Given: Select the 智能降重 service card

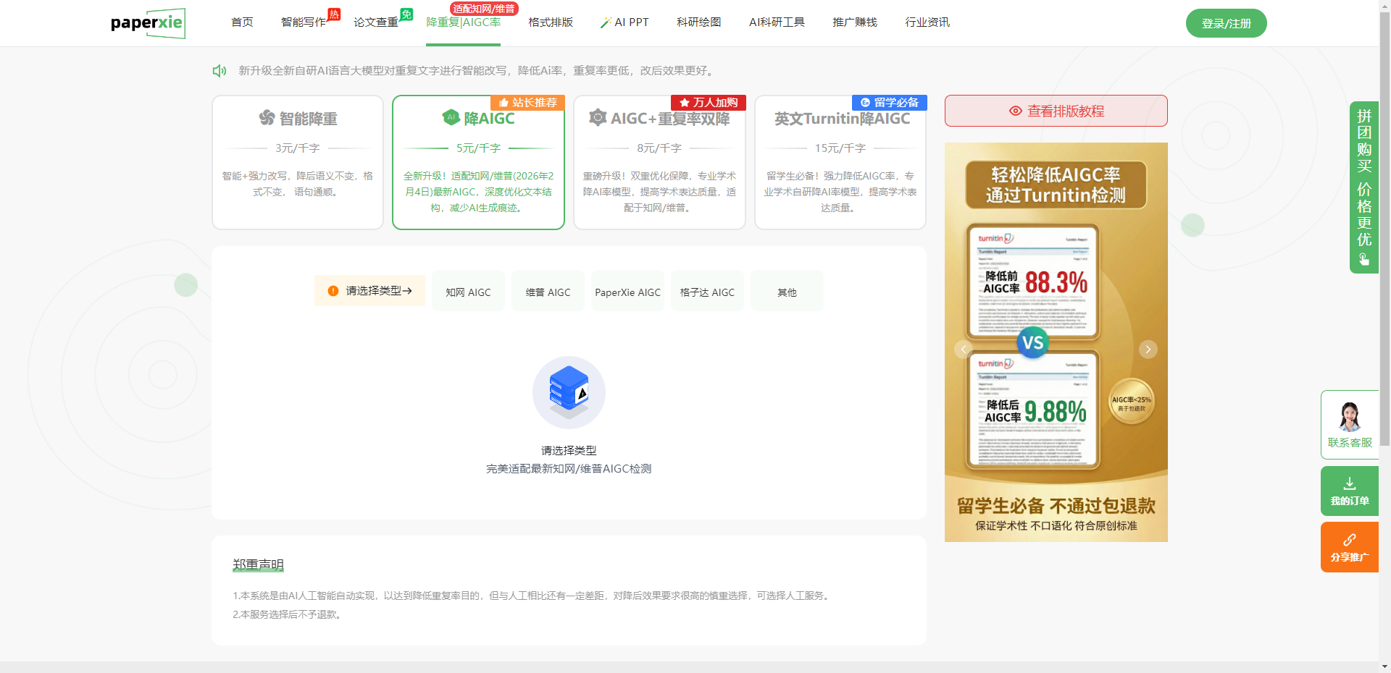Looking at the screenshot, I should click(298, 162).
